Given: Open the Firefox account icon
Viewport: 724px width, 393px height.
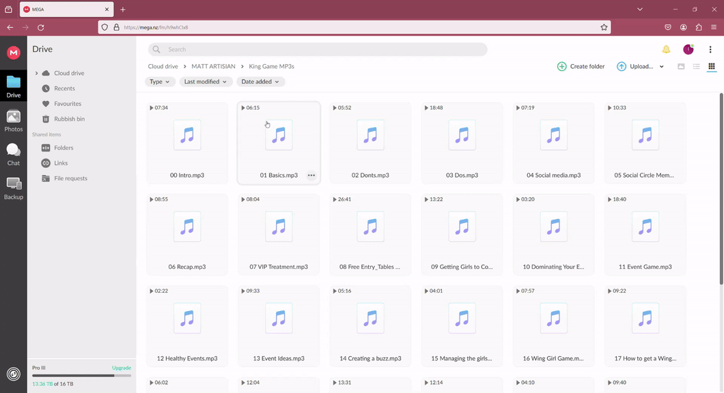Looking at the screenshot, I should click(x=684, y=28).
